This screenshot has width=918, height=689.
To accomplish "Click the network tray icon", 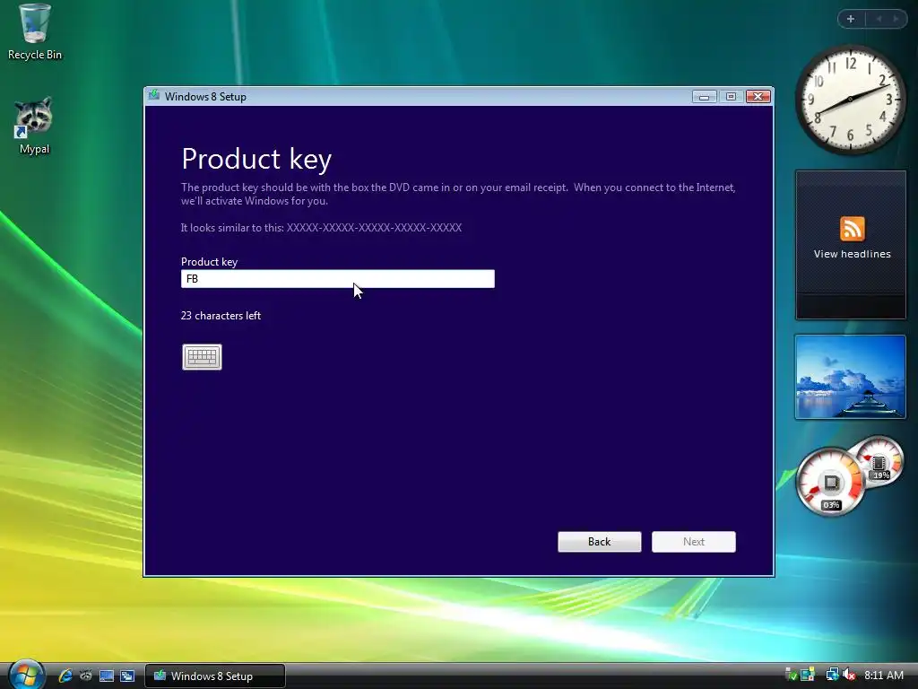I will pos(832,675).
